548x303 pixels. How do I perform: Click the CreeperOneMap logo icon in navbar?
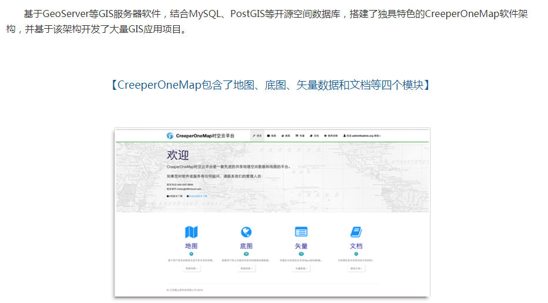(x=170, y=136)
